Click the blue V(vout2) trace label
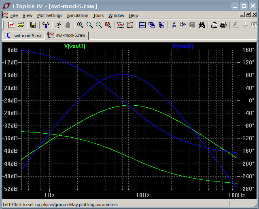259x209 pixels. click(182, 46)
